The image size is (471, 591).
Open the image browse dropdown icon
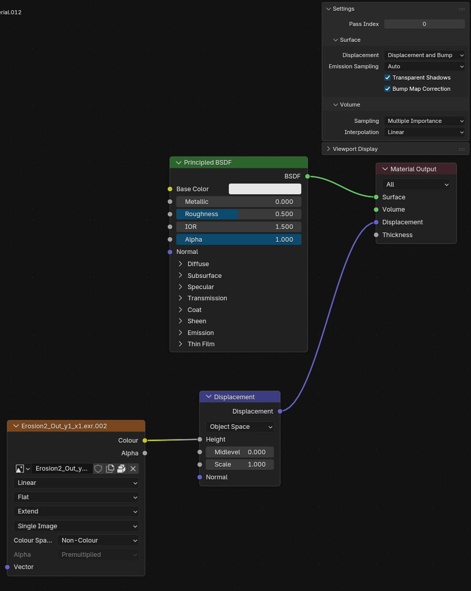[x=22, y=469]
